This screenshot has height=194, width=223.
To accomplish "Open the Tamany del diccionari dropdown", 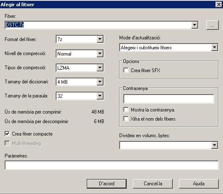I will (x=100, y=82).
